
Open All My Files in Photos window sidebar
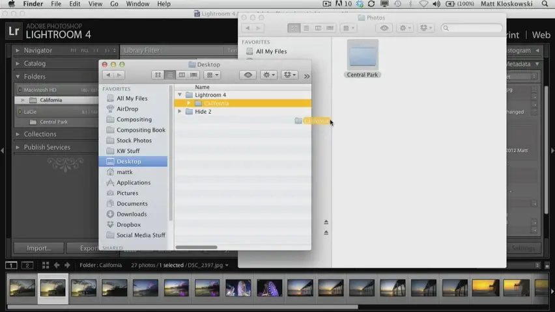(x=271, y=51)
